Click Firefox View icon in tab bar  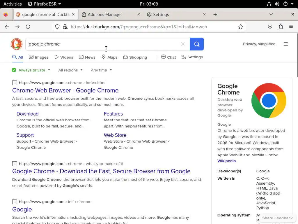pyautogui.click(x=6, y=15)
